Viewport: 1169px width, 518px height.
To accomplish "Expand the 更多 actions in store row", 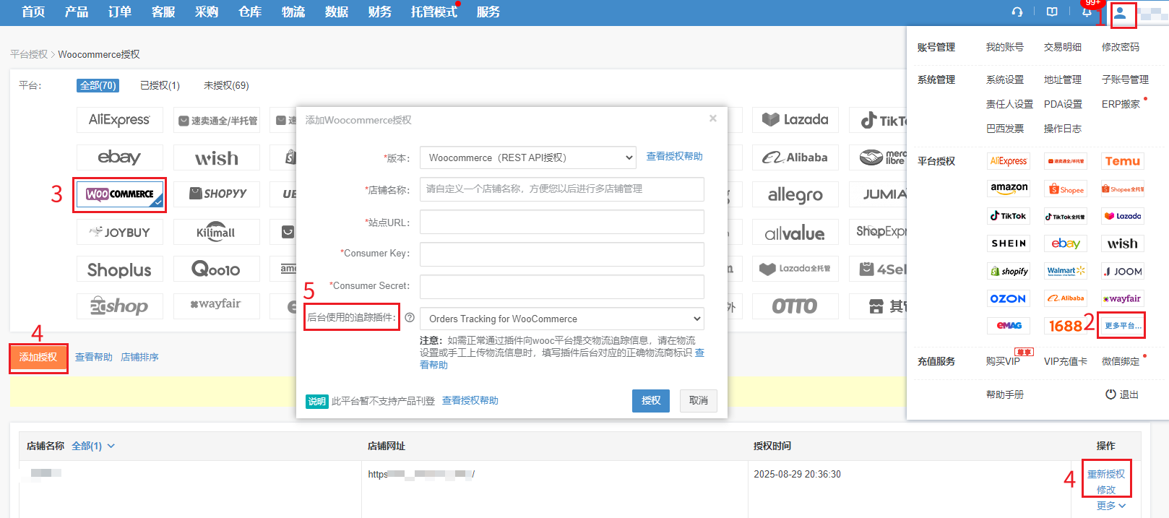I will click(1110, 506).
